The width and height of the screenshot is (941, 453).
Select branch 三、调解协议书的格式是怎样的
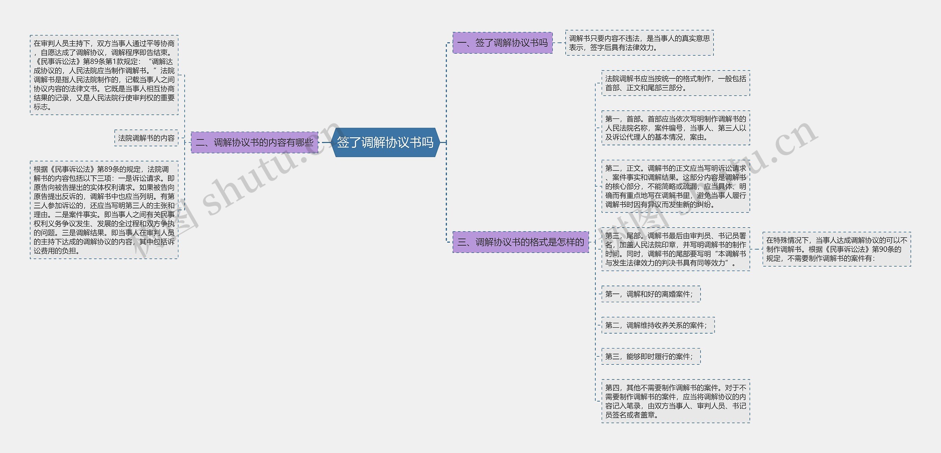[x=520, y=242]
